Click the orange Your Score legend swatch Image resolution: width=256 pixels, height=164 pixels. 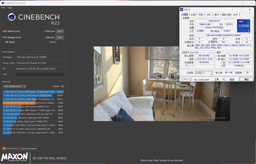point(4,148)
